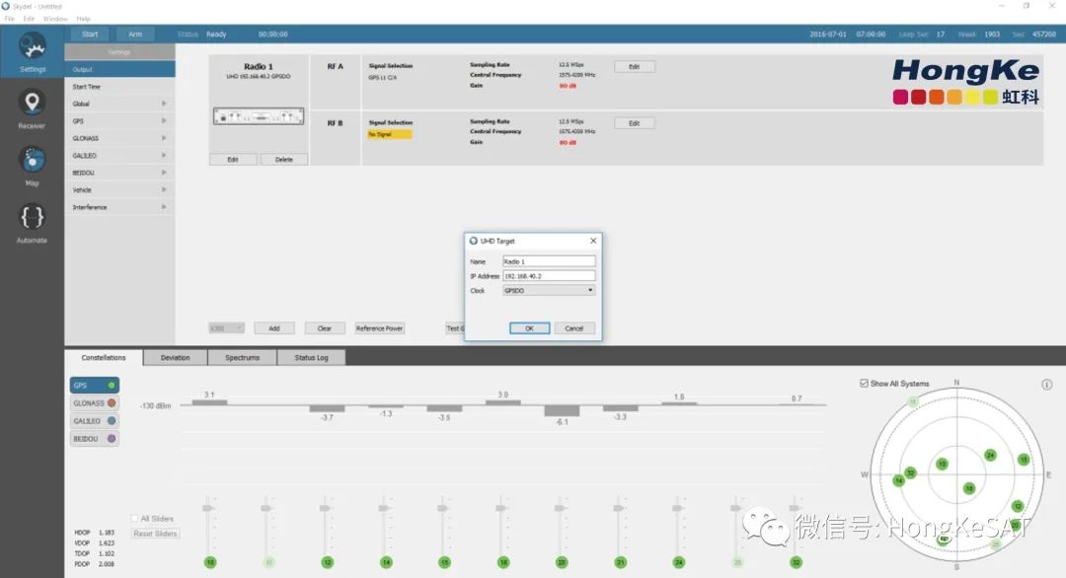Viewport: 1066px width, 578px height.
Task: Open the radio type dropdown beside Add
Action: coord(226,328)
